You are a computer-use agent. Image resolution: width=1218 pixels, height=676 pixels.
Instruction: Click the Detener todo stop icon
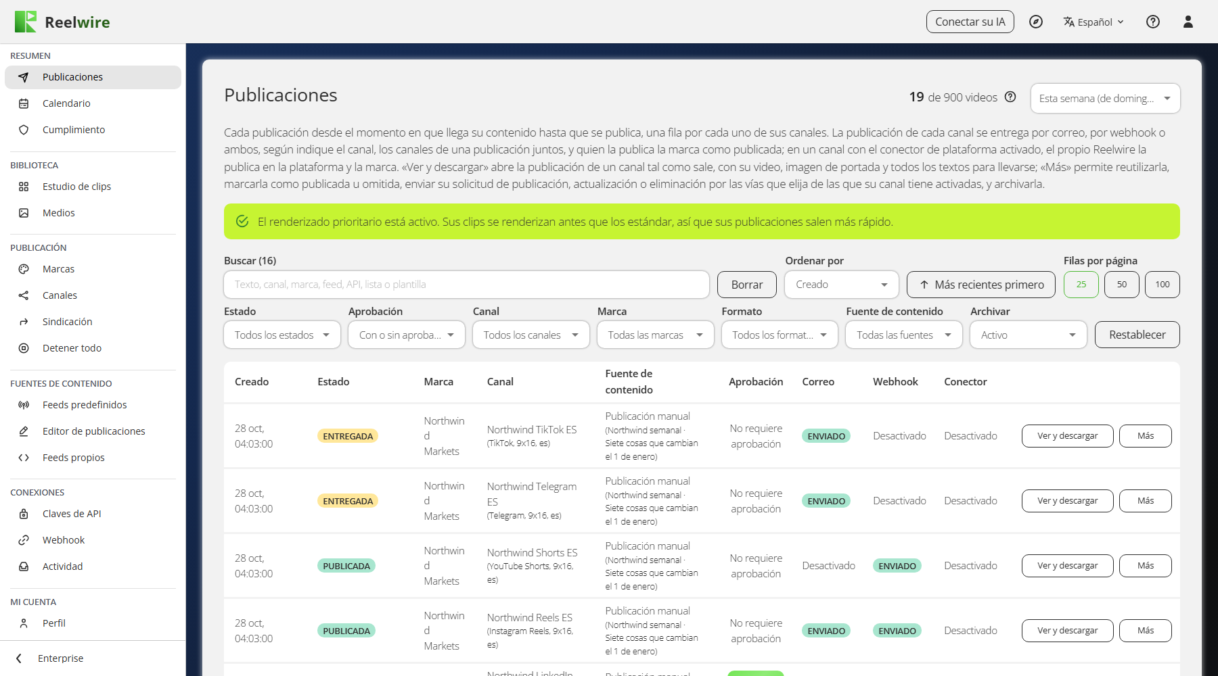coord(24,348)
